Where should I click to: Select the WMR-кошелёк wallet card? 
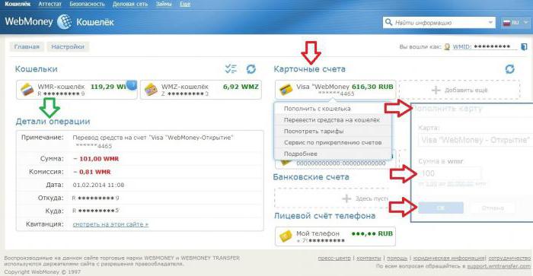(77, 90)
